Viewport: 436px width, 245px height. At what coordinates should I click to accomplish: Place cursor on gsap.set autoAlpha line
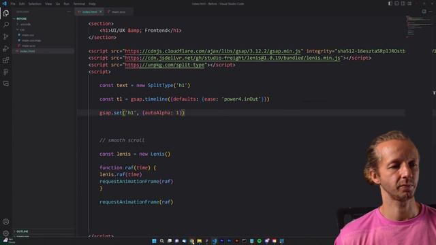click(x=142, y=113)
